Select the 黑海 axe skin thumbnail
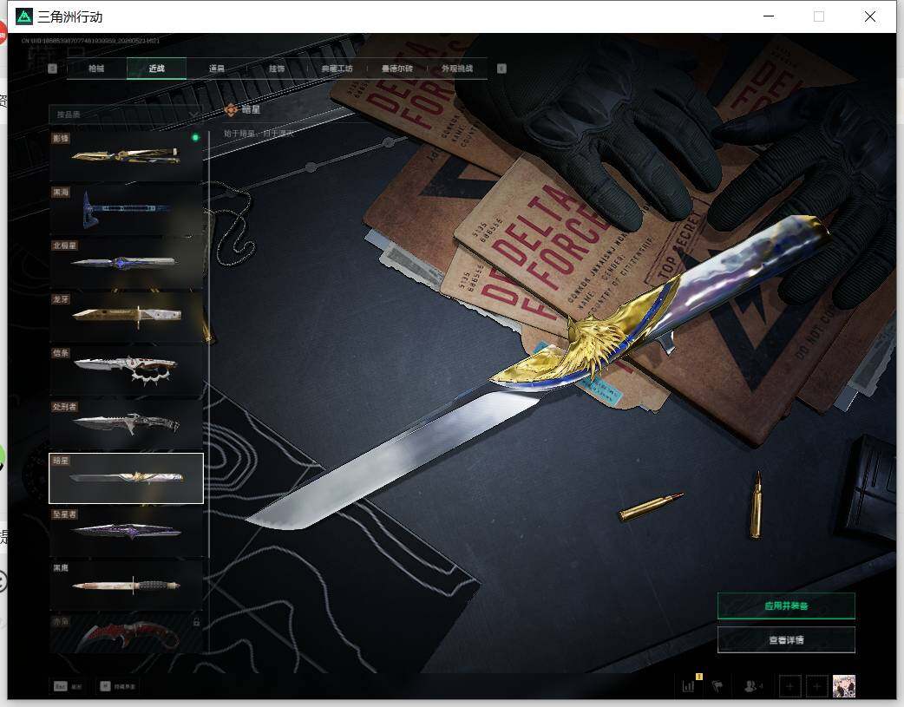This screenshot has height=707, width=904. pos(127,209)
